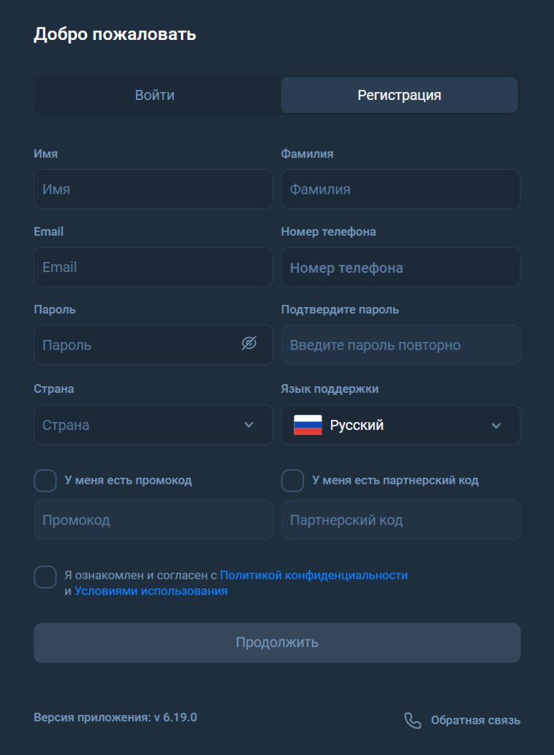The height and width of the screenshot is (755, 554).
Task: Toggle password visibility with the eye icon
Action: pyautogui.click(x=249, y=344)
